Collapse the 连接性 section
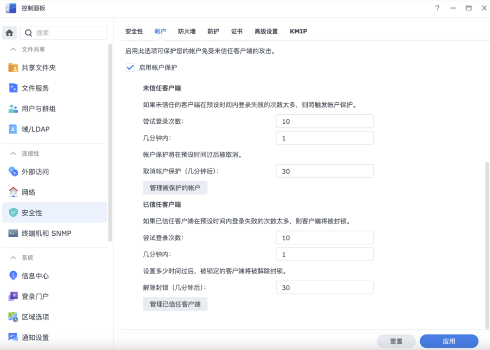This screenshot has width=490, height=350. (x=13, y=153)
